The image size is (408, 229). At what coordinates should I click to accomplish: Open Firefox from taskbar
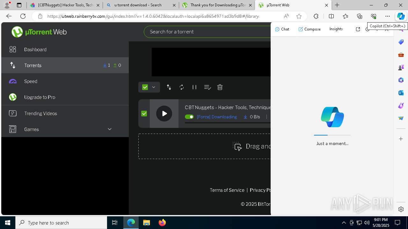point(162,223)
